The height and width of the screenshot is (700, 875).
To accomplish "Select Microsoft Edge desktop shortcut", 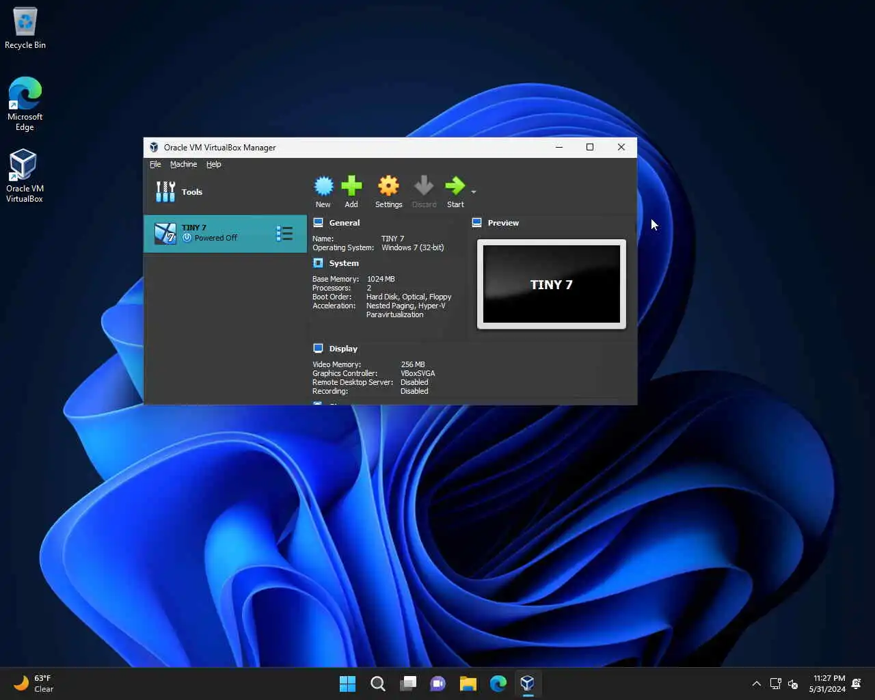I will pyautogui.click(x=25, y=105).
